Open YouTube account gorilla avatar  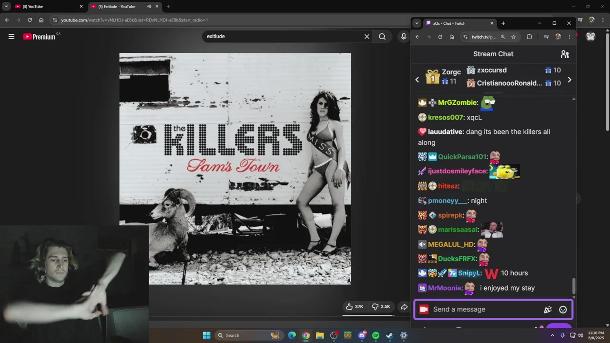pyautogui.click(x=590, y=36)
